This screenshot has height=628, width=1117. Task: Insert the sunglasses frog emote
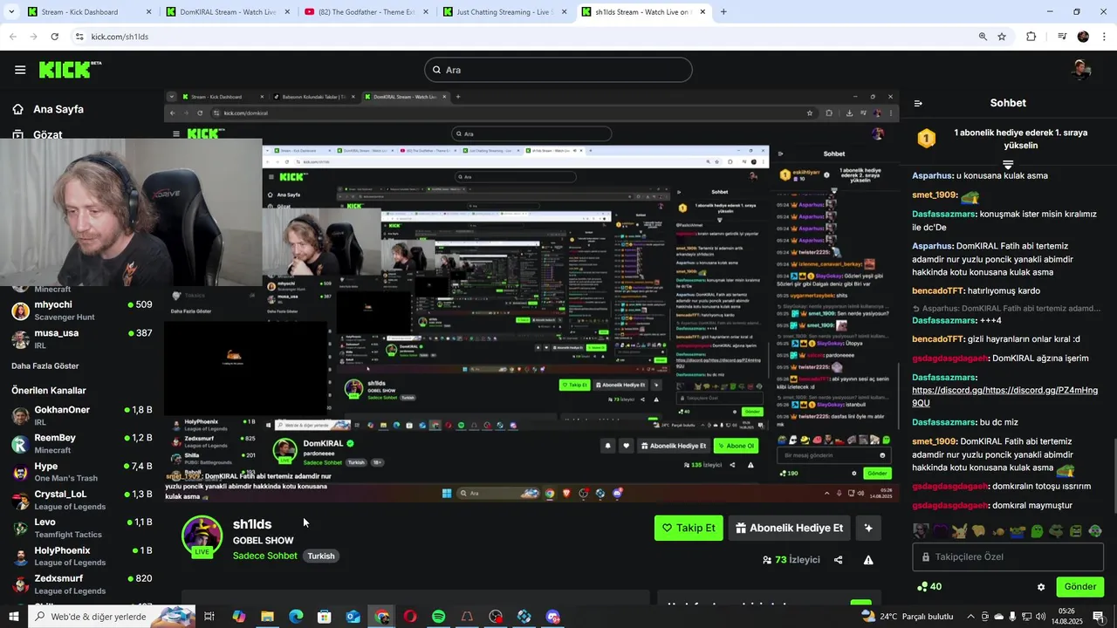pos(1057,531)
